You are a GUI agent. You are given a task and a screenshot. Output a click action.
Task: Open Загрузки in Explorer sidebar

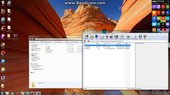point(35,47)
